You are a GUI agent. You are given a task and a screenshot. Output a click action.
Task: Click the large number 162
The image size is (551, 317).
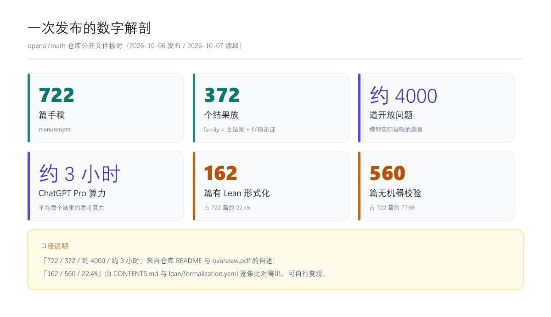221,173
